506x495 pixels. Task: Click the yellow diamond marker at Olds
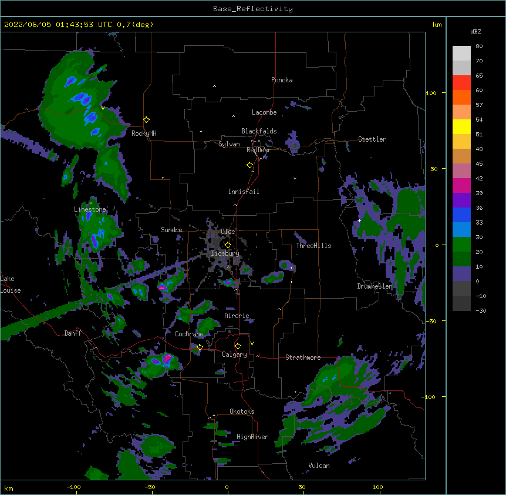(x=228, y=245)
